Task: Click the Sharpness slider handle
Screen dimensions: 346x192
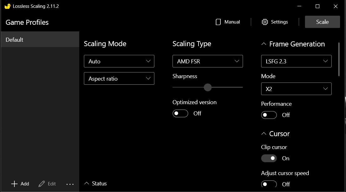Action: (208, 87)
